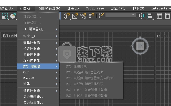The height and width of the screenshot is (106, 171).
Task: Toggle the Angle Snap tool
Action: pyautogui.click(x=75, y=16)
